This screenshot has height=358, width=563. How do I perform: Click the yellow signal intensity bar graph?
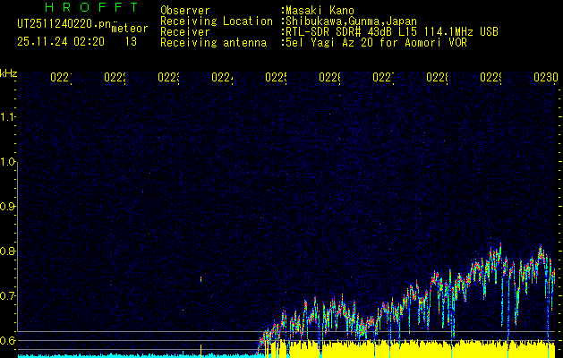click(x=403, y=349)
